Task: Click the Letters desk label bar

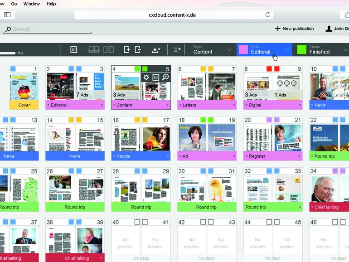Action: point(207,105)
